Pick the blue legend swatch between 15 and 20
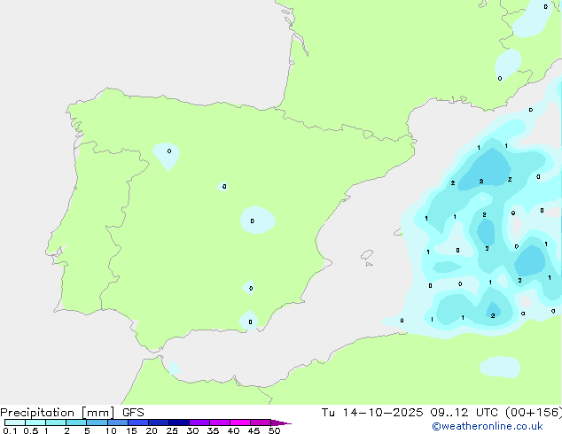This screenshot has height=434, width=562. (138, 422)
